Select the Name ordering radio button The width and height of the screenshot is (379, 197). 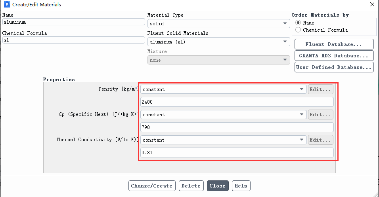[298, 23]
